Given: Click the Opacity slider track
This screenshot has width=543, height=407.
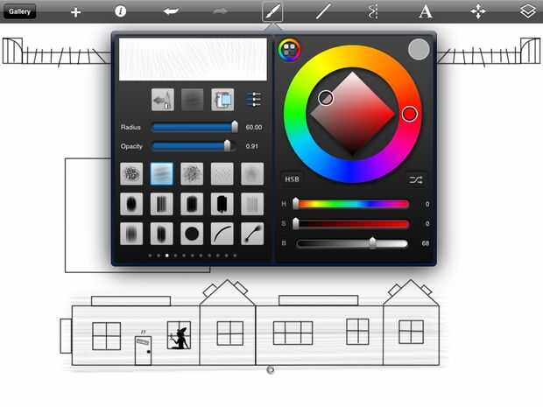Looking at the screenshot, I should tap(194, 146).
